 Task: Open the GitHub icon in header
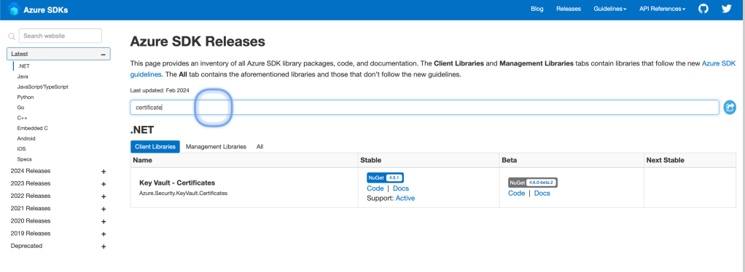tap(703, 9)
